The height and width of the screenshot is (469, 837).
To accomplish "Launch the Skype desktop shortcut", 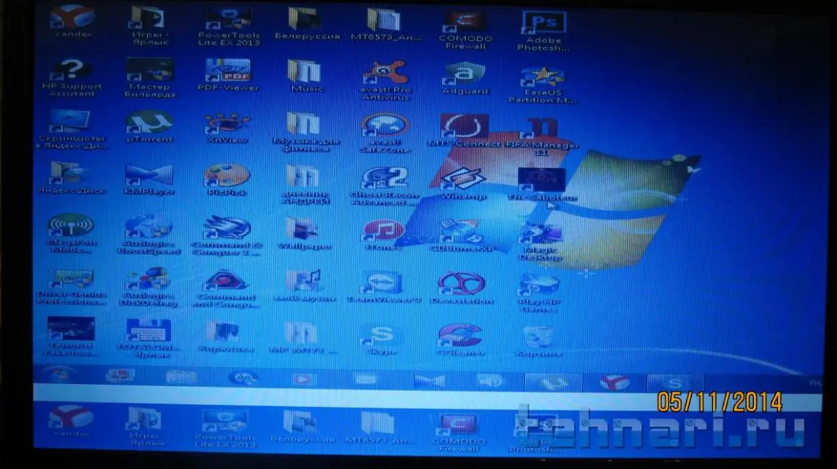I will click(x=383, y=339).
